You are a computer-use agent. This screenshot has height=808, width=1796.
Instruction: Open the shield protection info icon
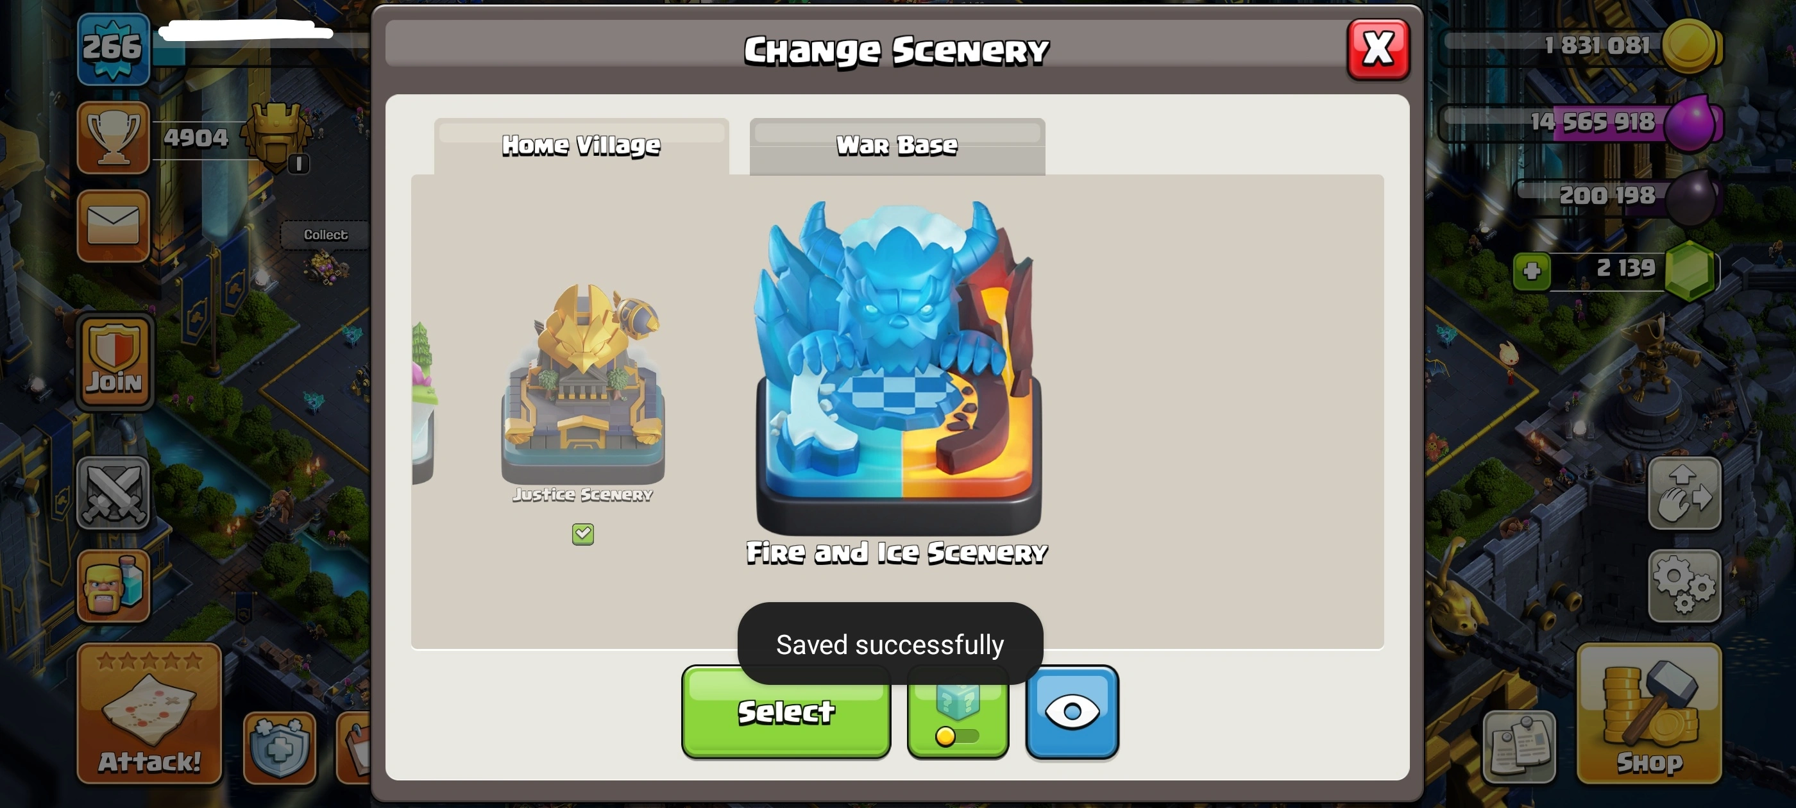click(x=280, y=748)
